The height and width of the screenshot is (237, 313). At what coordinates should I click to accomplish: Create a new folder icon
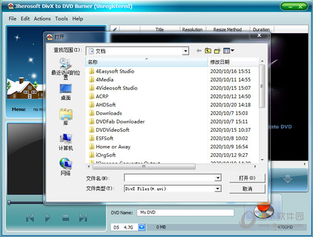pos(217,51)
